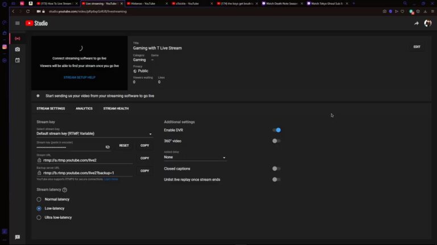Toggle Unlist live replay once stream ends
The width and height of the screenshot is (437, 245).
click(277, 180)
